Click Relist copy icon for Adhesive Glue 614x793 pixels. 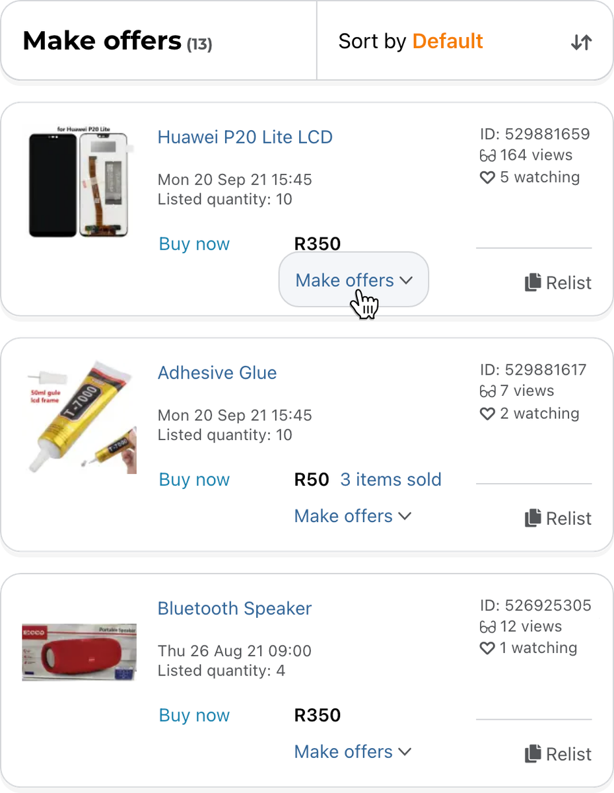(533, 518)
